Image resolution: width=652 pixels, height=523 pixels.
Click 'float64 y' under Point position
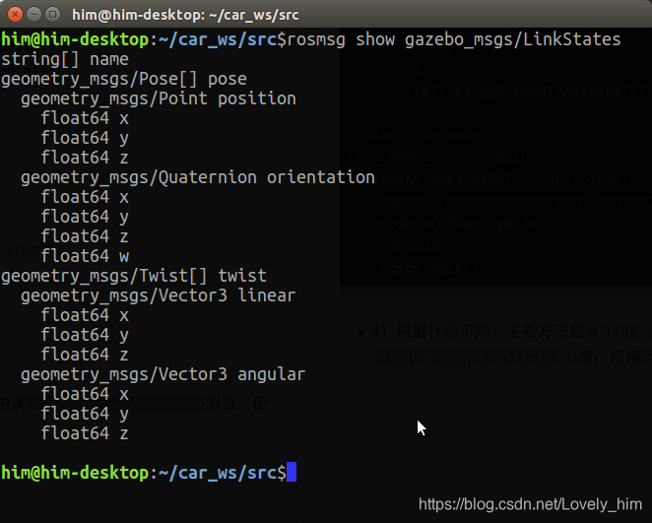pyautogui.click(x=86, y=138)
